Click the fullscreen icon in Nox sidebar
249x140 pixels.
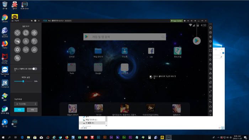coord(211,50)
